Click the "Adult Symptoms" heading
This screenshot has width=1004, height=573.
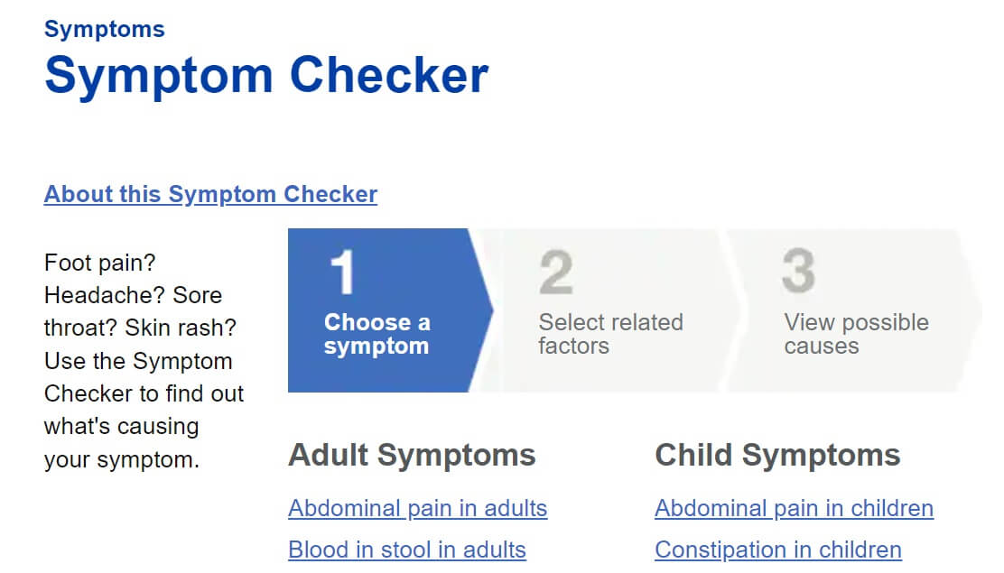point(412,455)
